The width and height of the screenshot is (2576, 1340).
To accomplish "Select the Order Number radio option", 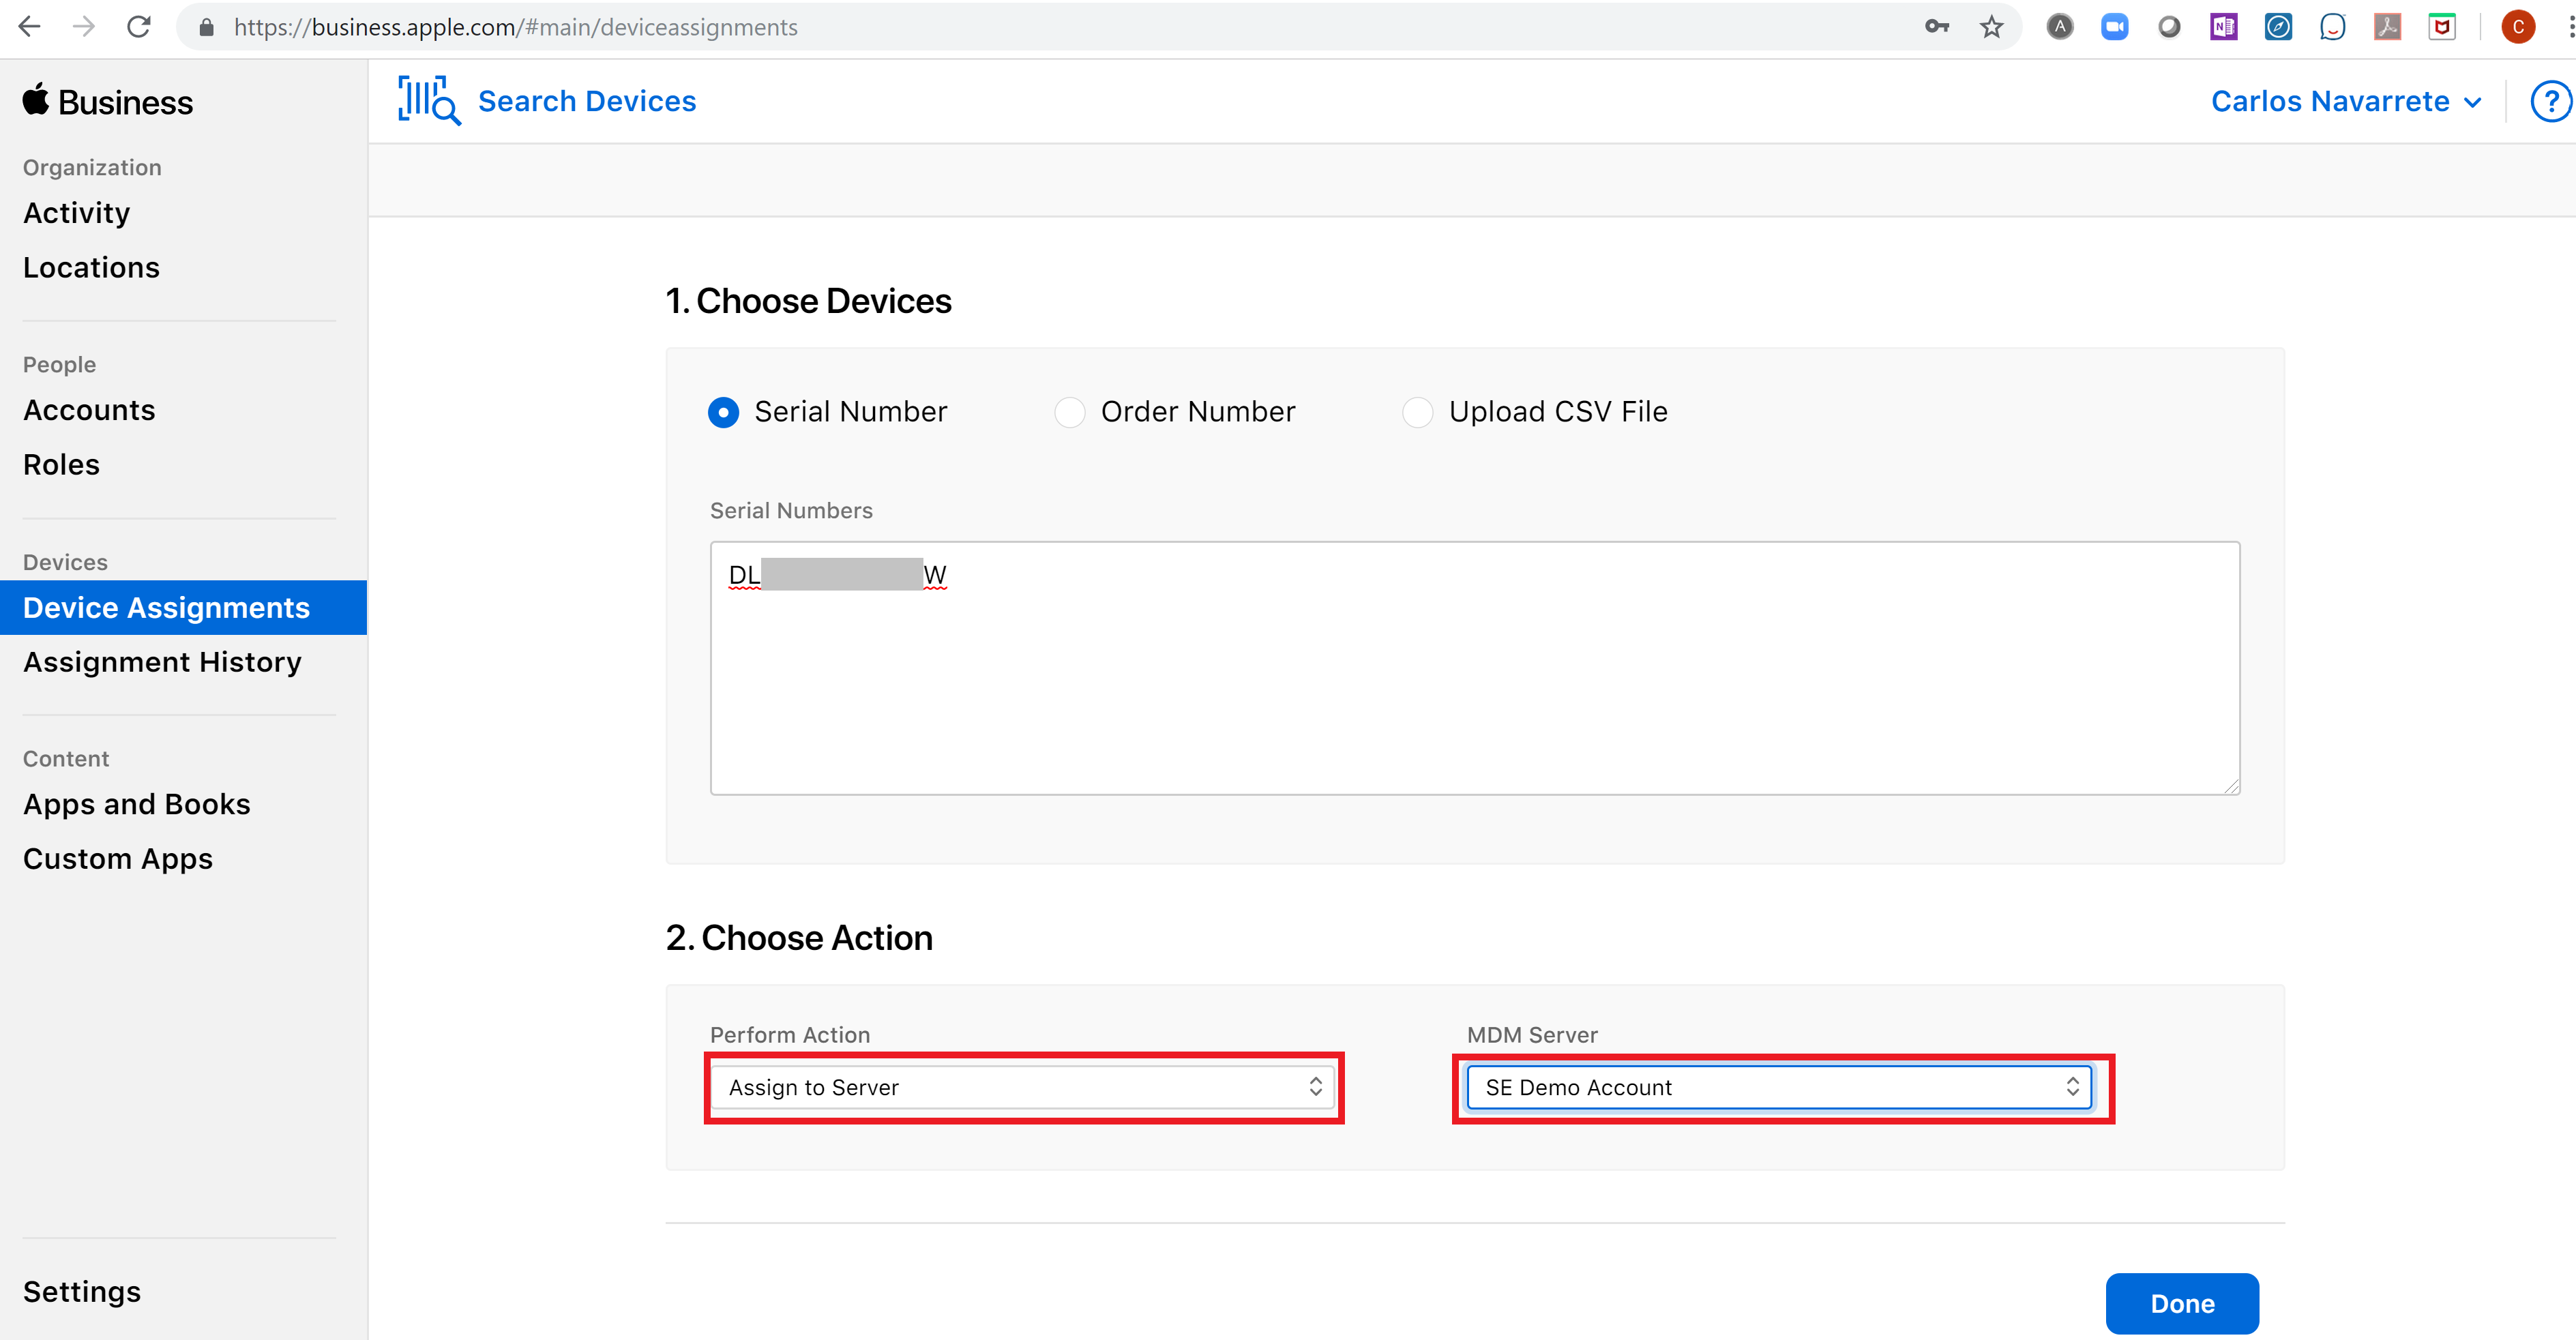I will (1070, 412).
